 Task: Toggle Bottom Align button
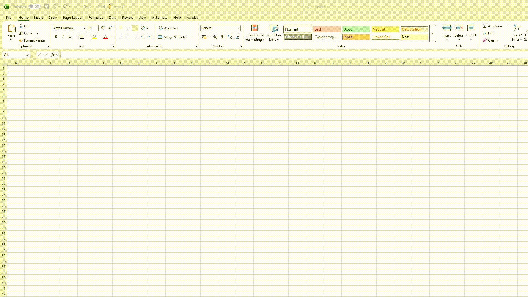point(135,28)
